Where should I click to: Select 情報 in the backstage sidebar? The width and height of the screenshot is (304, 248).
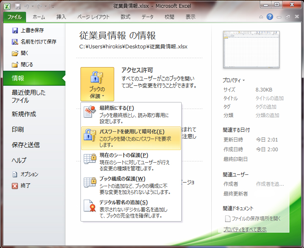[34, 78]
